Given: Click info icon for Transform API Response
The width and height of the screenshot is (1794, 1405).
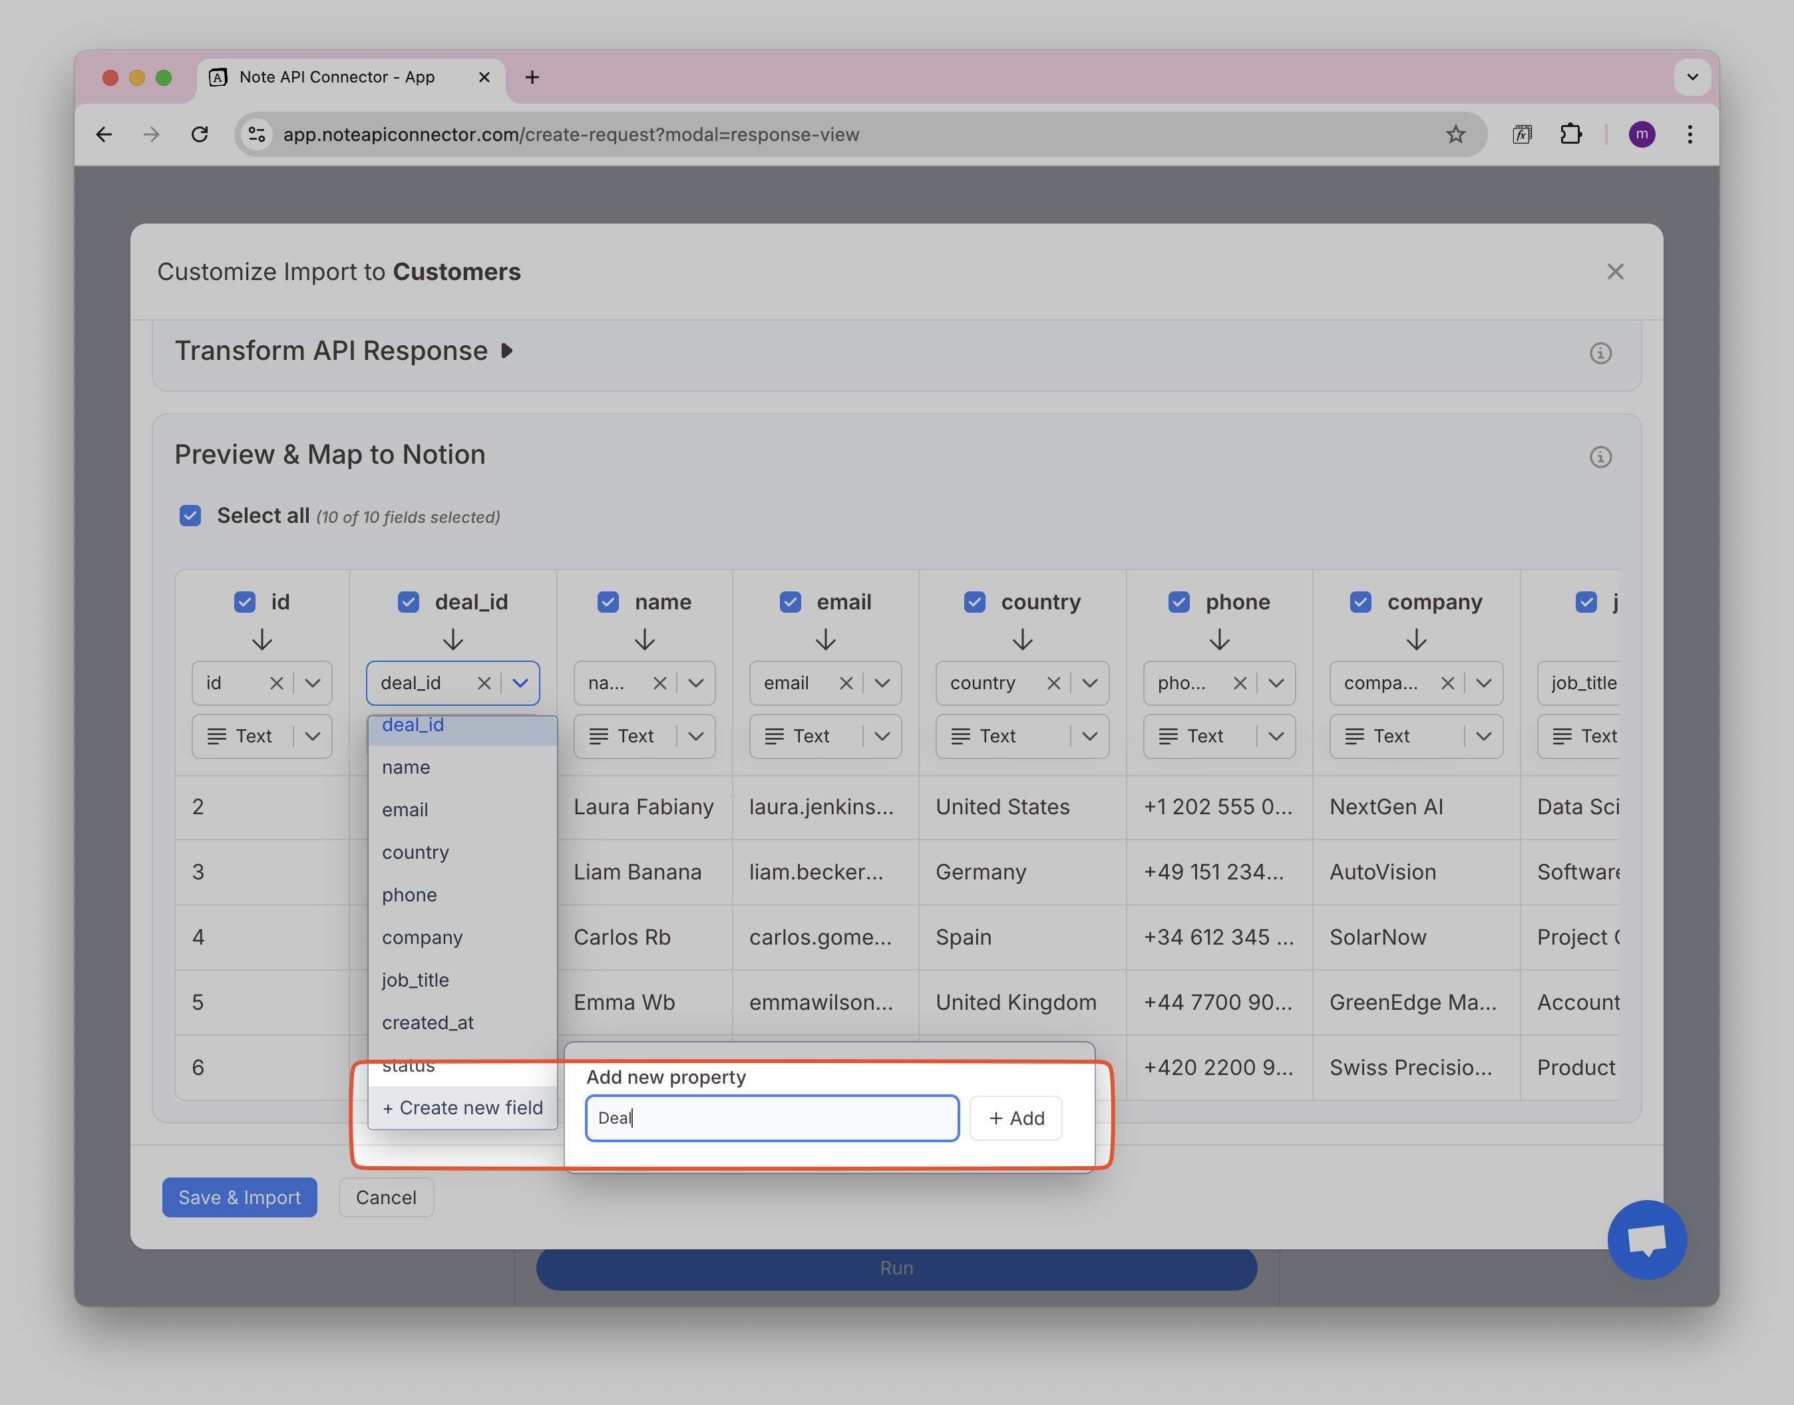Looking at the screenshot, I should (1600, 353).
